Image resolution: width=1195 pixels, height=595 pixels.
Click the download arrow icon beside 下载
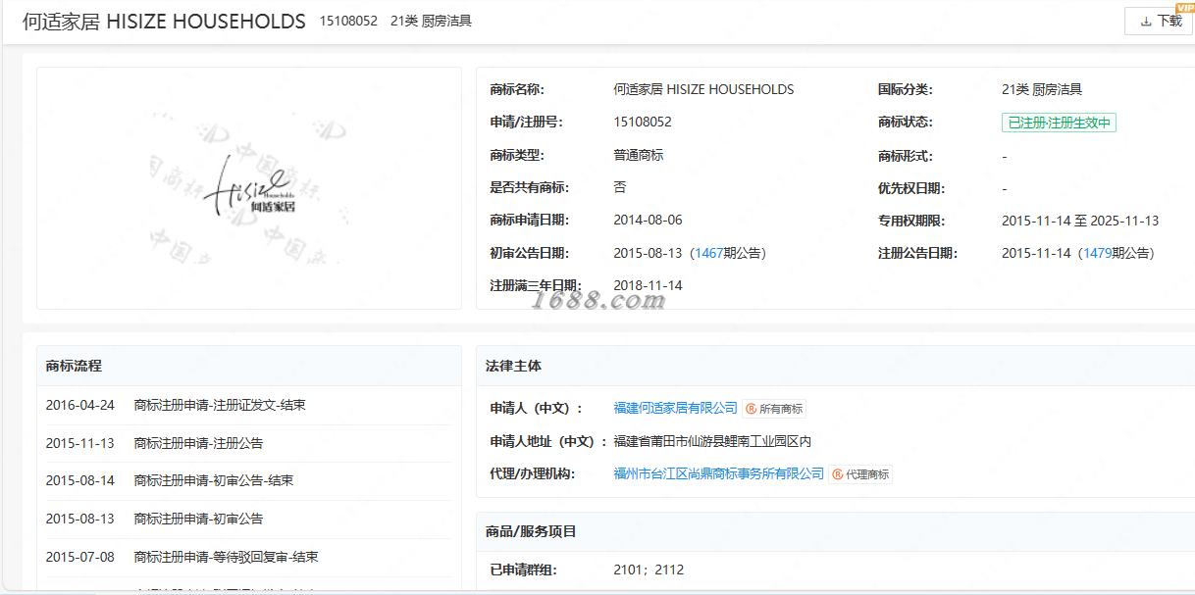click(1146, 22)
